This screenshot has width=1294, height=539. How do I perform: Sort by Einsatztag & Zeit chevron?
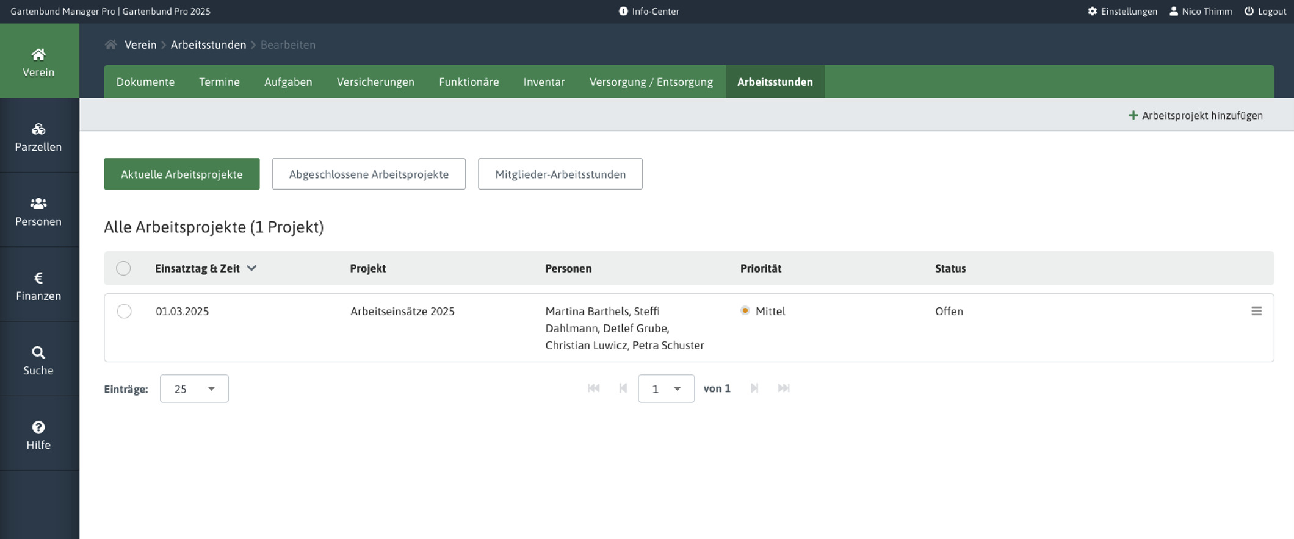click(251, 268)
